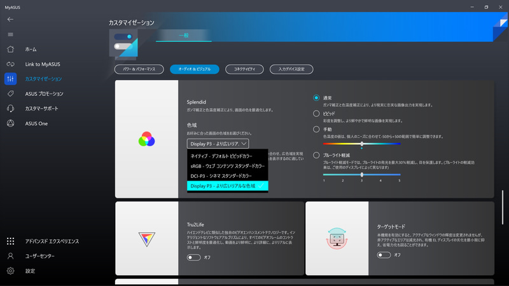This screenshot has height=286, width=509.
Task: Choose ネイティブ - デフォルト ビビッドカラー option
Action: tap(228, 156)
